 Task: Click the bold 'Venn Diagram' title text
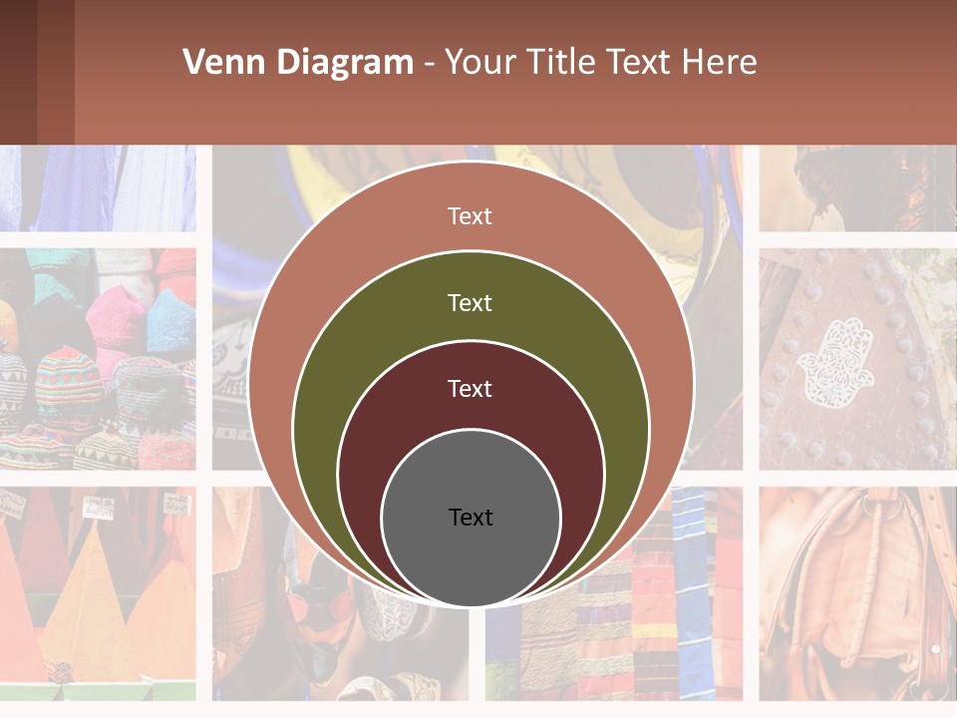[298, 62]
